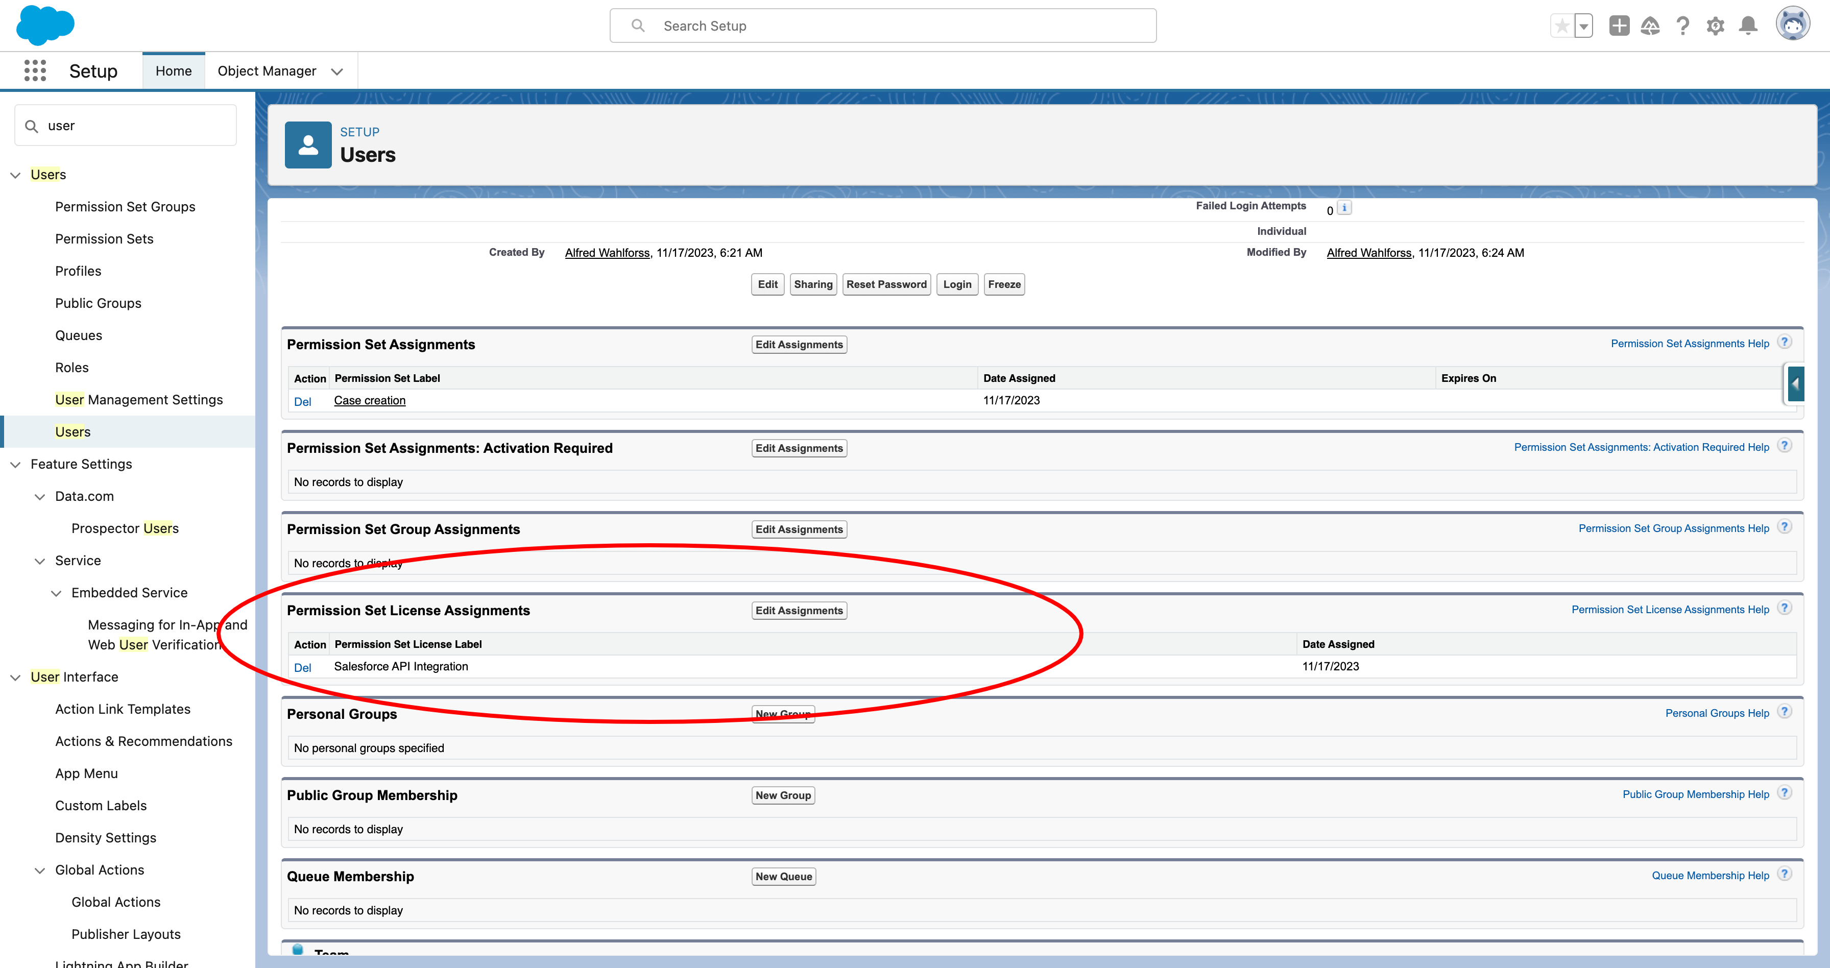1830x968 pixels.
Task: Click New Group in Public Group Membership
Action: click(783, 795)
